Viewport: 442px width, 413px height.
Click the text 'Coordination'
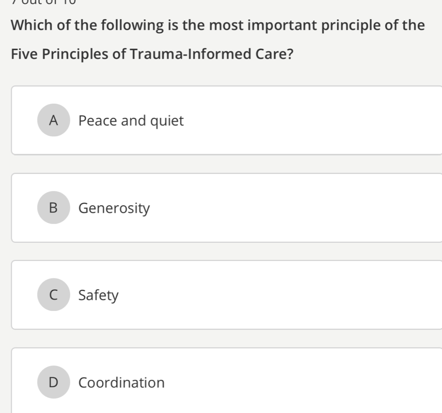point(121,382)
